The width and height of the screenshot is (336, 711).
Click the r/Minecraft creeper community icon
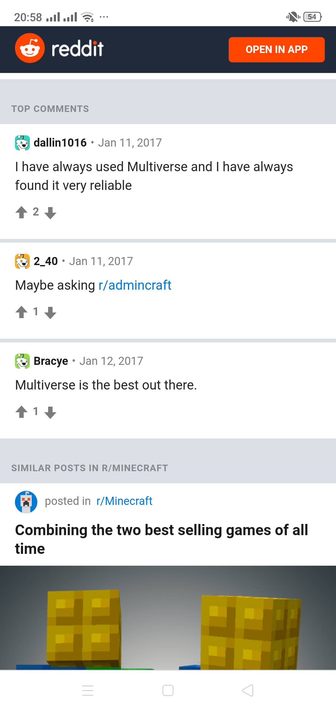pos(26,501)
